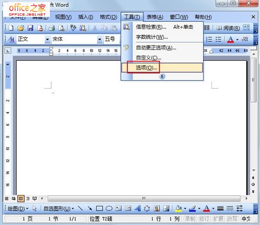The width and height of the screenshot is (260, 225).
Task: Click the formatting toolbar font color A
Action: [x=231, y=40]
